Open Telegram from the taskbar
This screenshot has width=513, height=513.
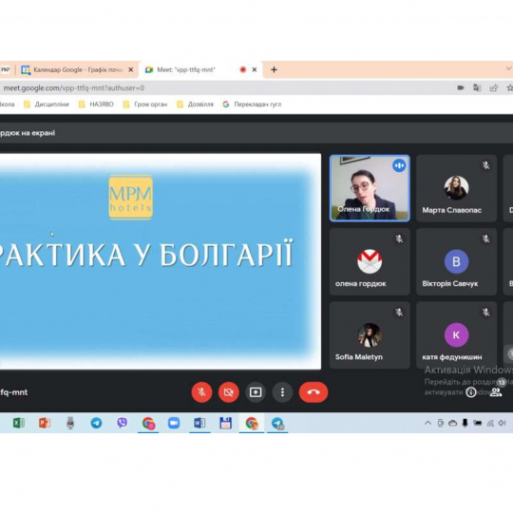96,423
